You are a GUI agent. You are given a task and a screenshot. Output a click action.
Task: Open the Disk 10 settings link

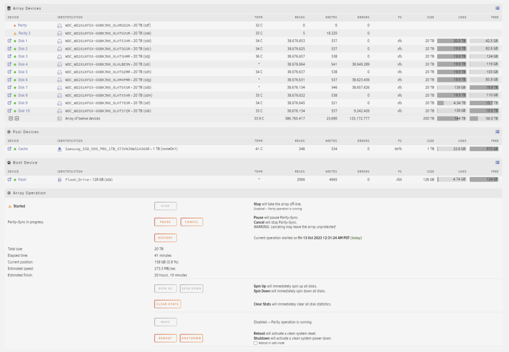24,111
